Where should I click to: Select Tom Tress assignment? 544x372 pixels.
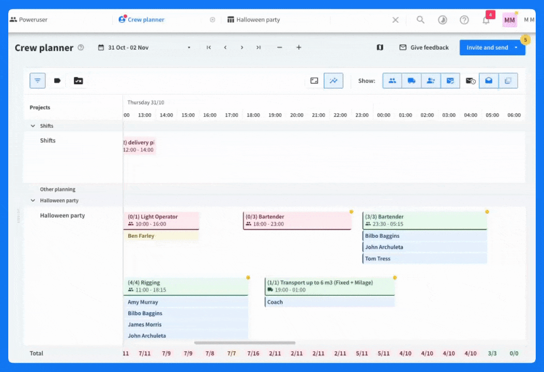coord(425,259)
